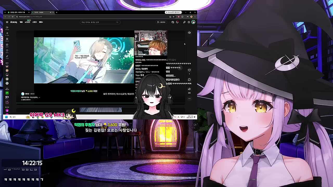Like the clip with heart icon

(189, 70)
